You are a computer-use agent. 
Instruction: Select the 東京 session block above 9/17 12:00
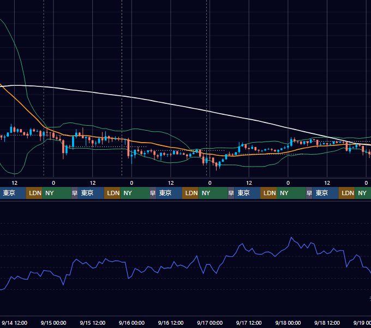pyautogui.click(x=247, y=193)
